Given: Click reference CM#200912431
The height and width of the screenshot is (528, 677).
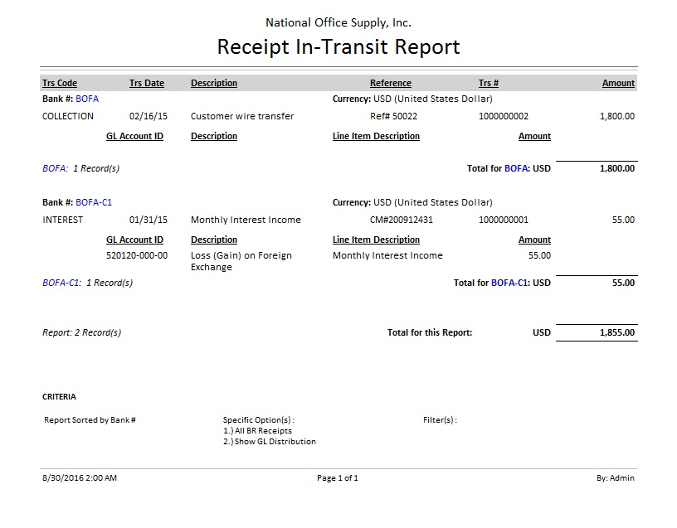Looking at the screenshot, I should (402, 220).
